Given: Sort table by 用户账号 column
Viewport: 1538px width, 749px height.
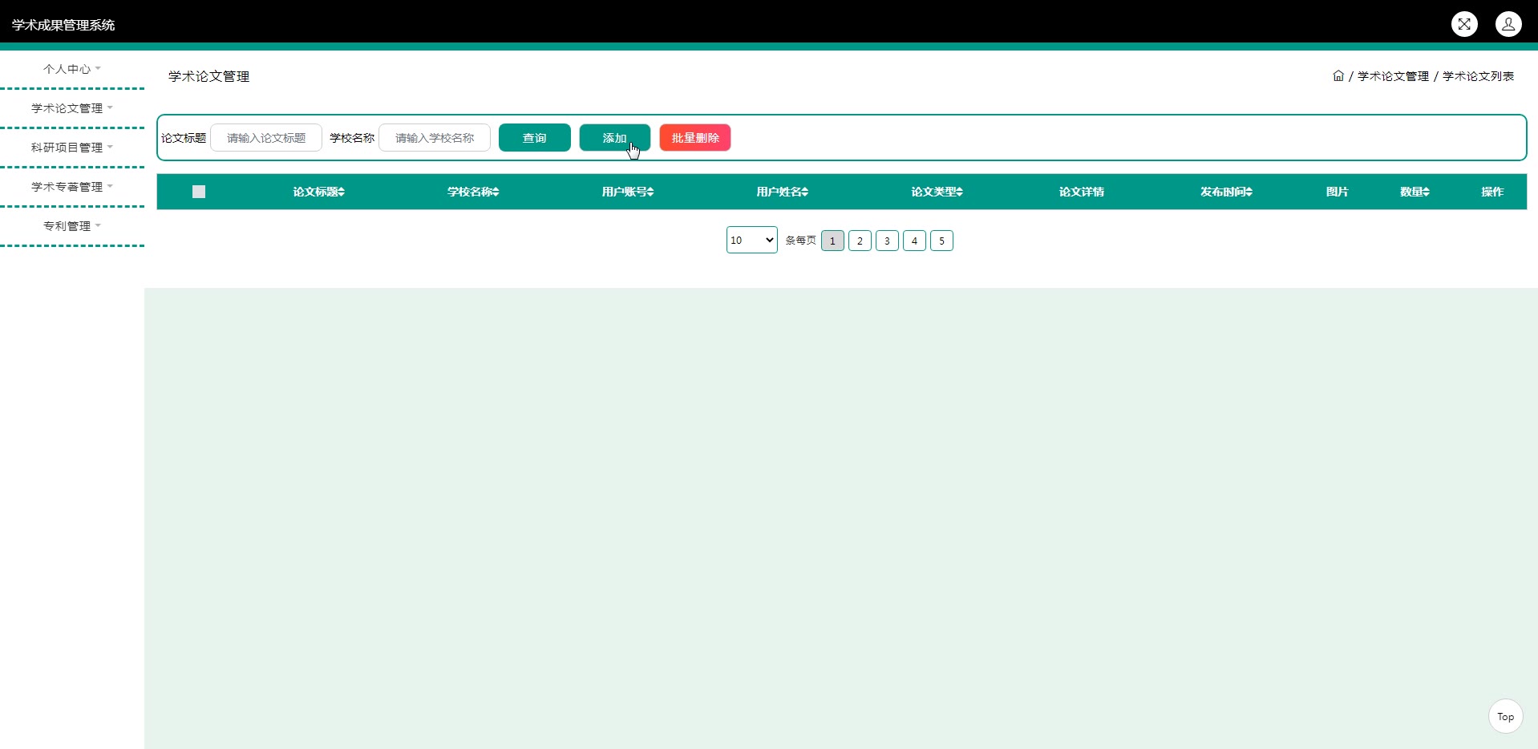Looking at the screenshot, I should (628, 192).
